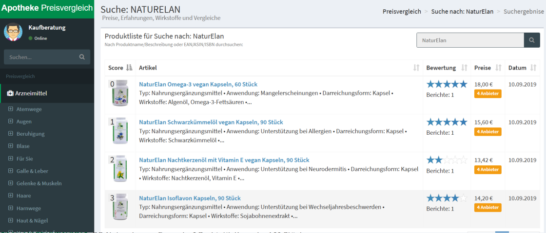Open NaturElan Schwarzkümmelöl vegan Kapseln link
546x233 pixels.
[211, 122]
